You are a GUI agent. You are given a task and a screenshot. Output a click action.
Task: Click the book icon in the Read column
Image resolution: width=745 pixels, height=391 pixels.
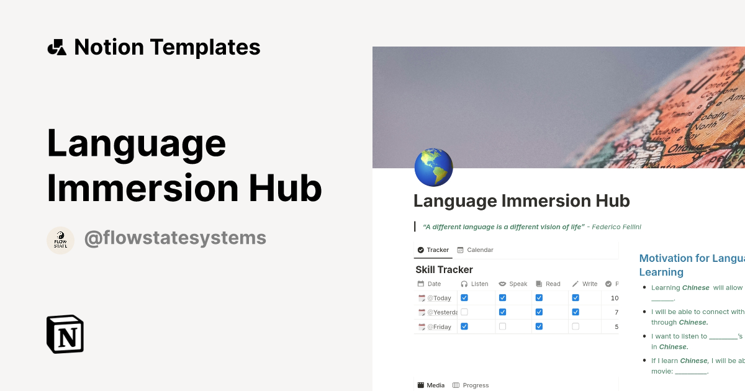click(540, 284)
